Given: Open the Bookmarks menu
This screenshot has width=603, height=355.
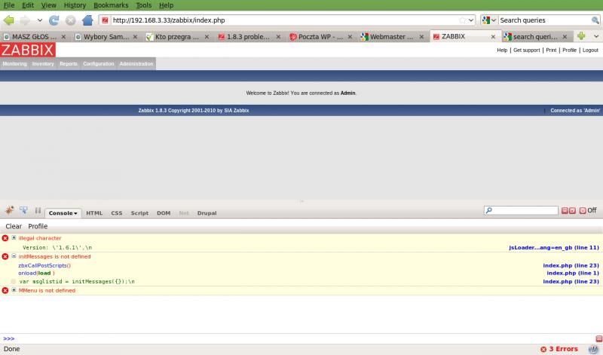Looking at the screenshot, I should 111,5.
